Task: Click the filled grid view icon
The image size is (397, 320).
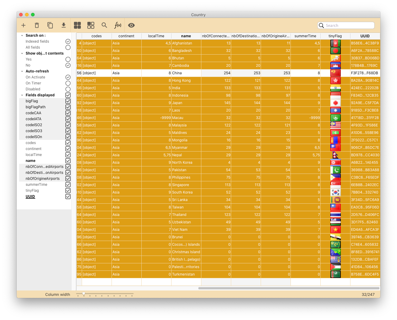Action: [x=78, y=25]
